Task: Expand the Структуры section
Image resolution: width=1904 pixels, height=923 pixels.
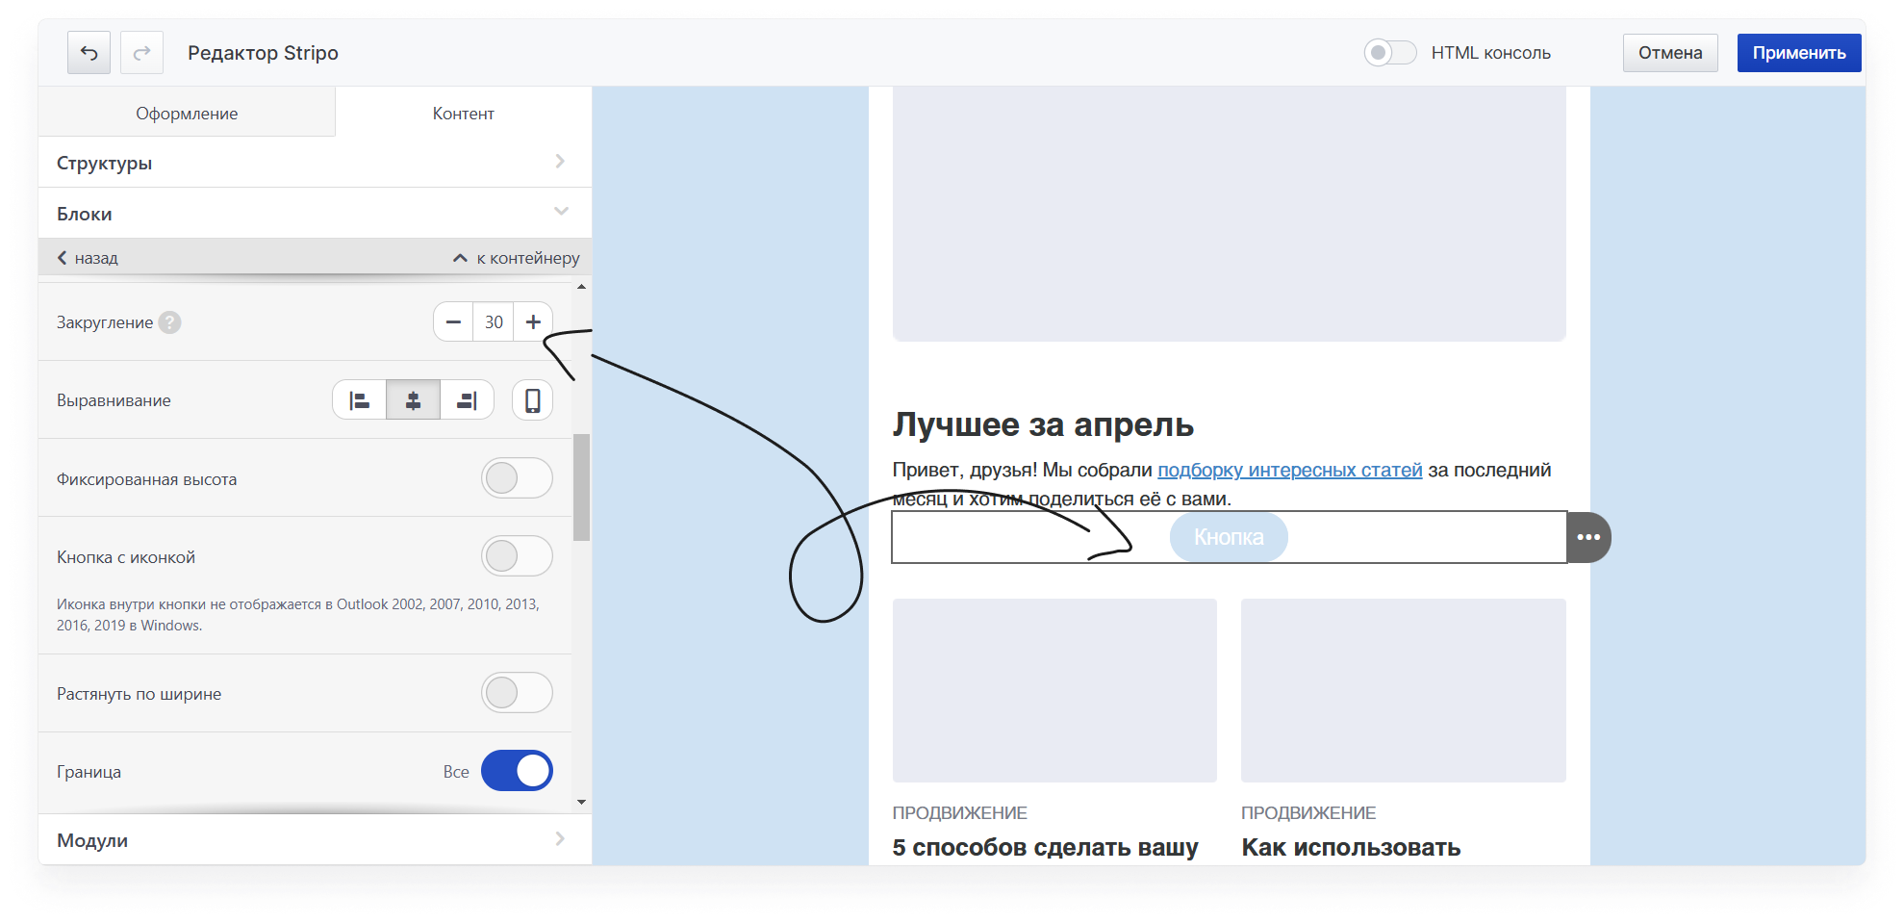Action: coord(315,163)
